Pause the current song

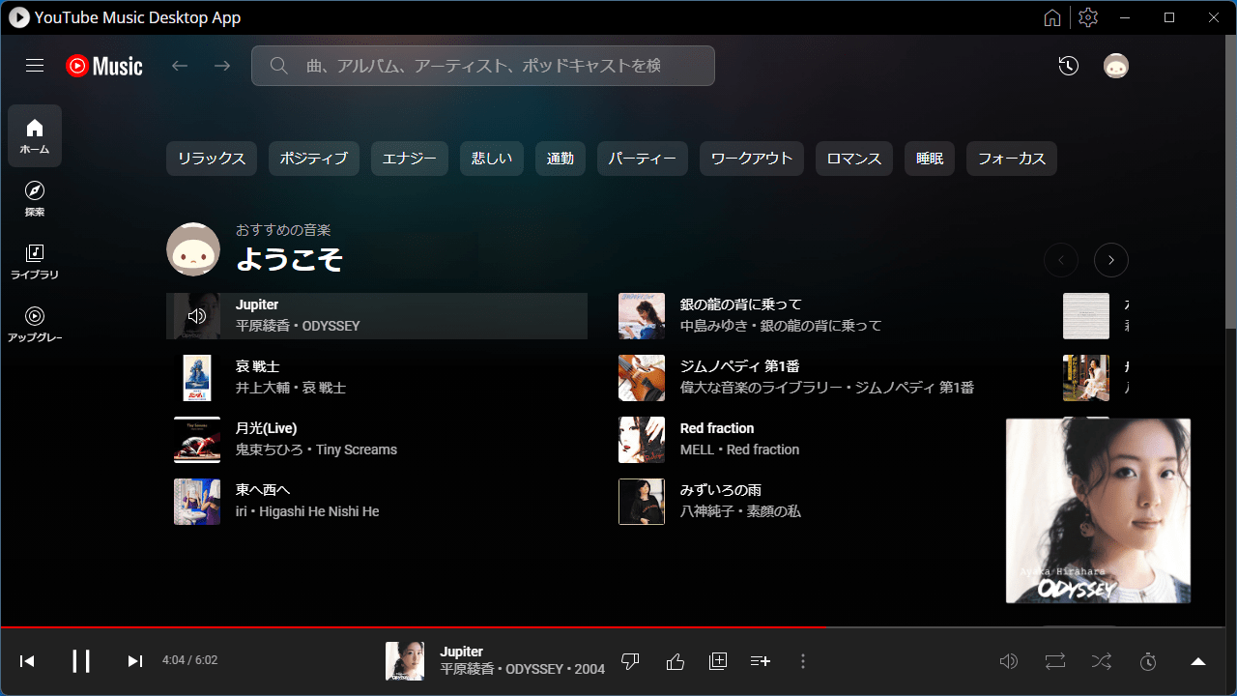[81, 661]
